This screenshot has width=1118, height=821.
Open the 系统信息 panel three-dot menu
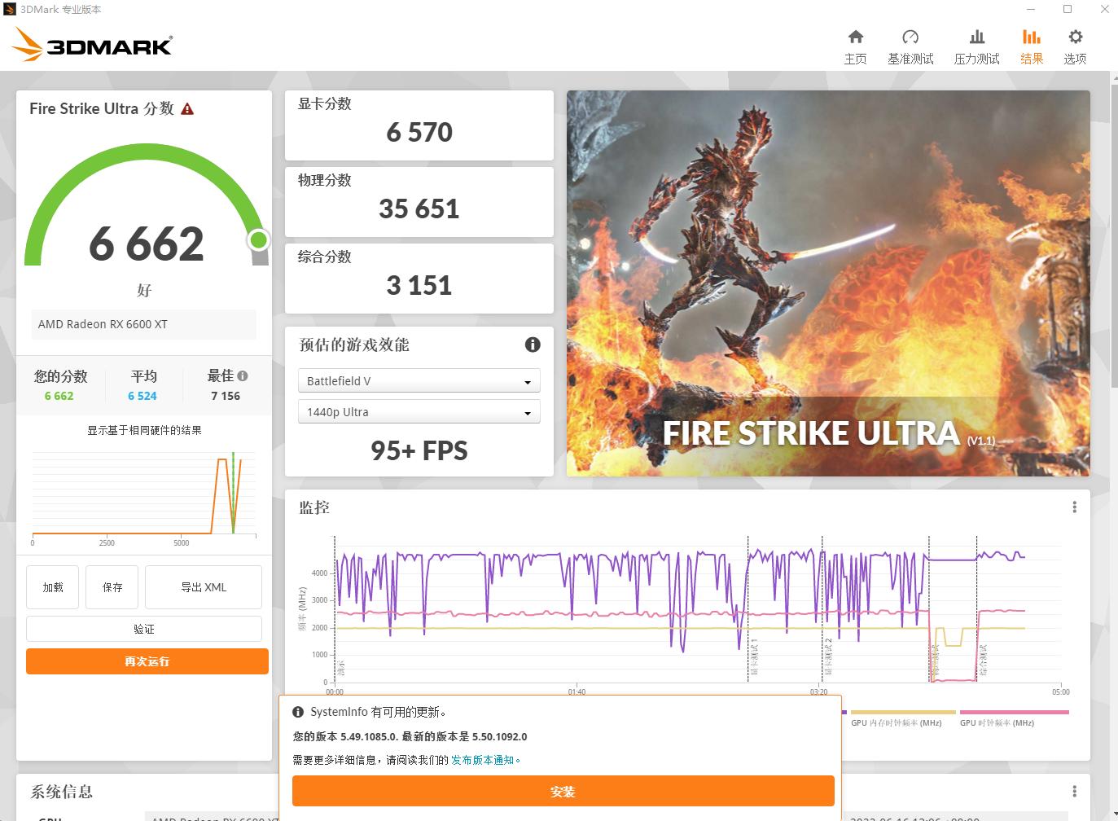pyautogui.click(x=1074, y=791)
